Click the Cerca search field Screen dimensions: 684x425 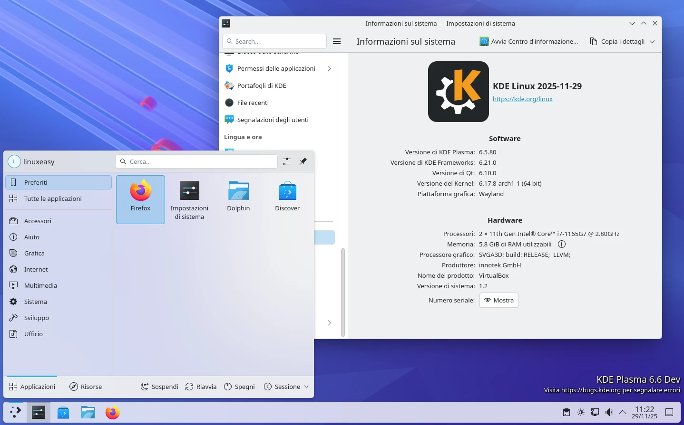pyautogui.click(x=196, y=161)
